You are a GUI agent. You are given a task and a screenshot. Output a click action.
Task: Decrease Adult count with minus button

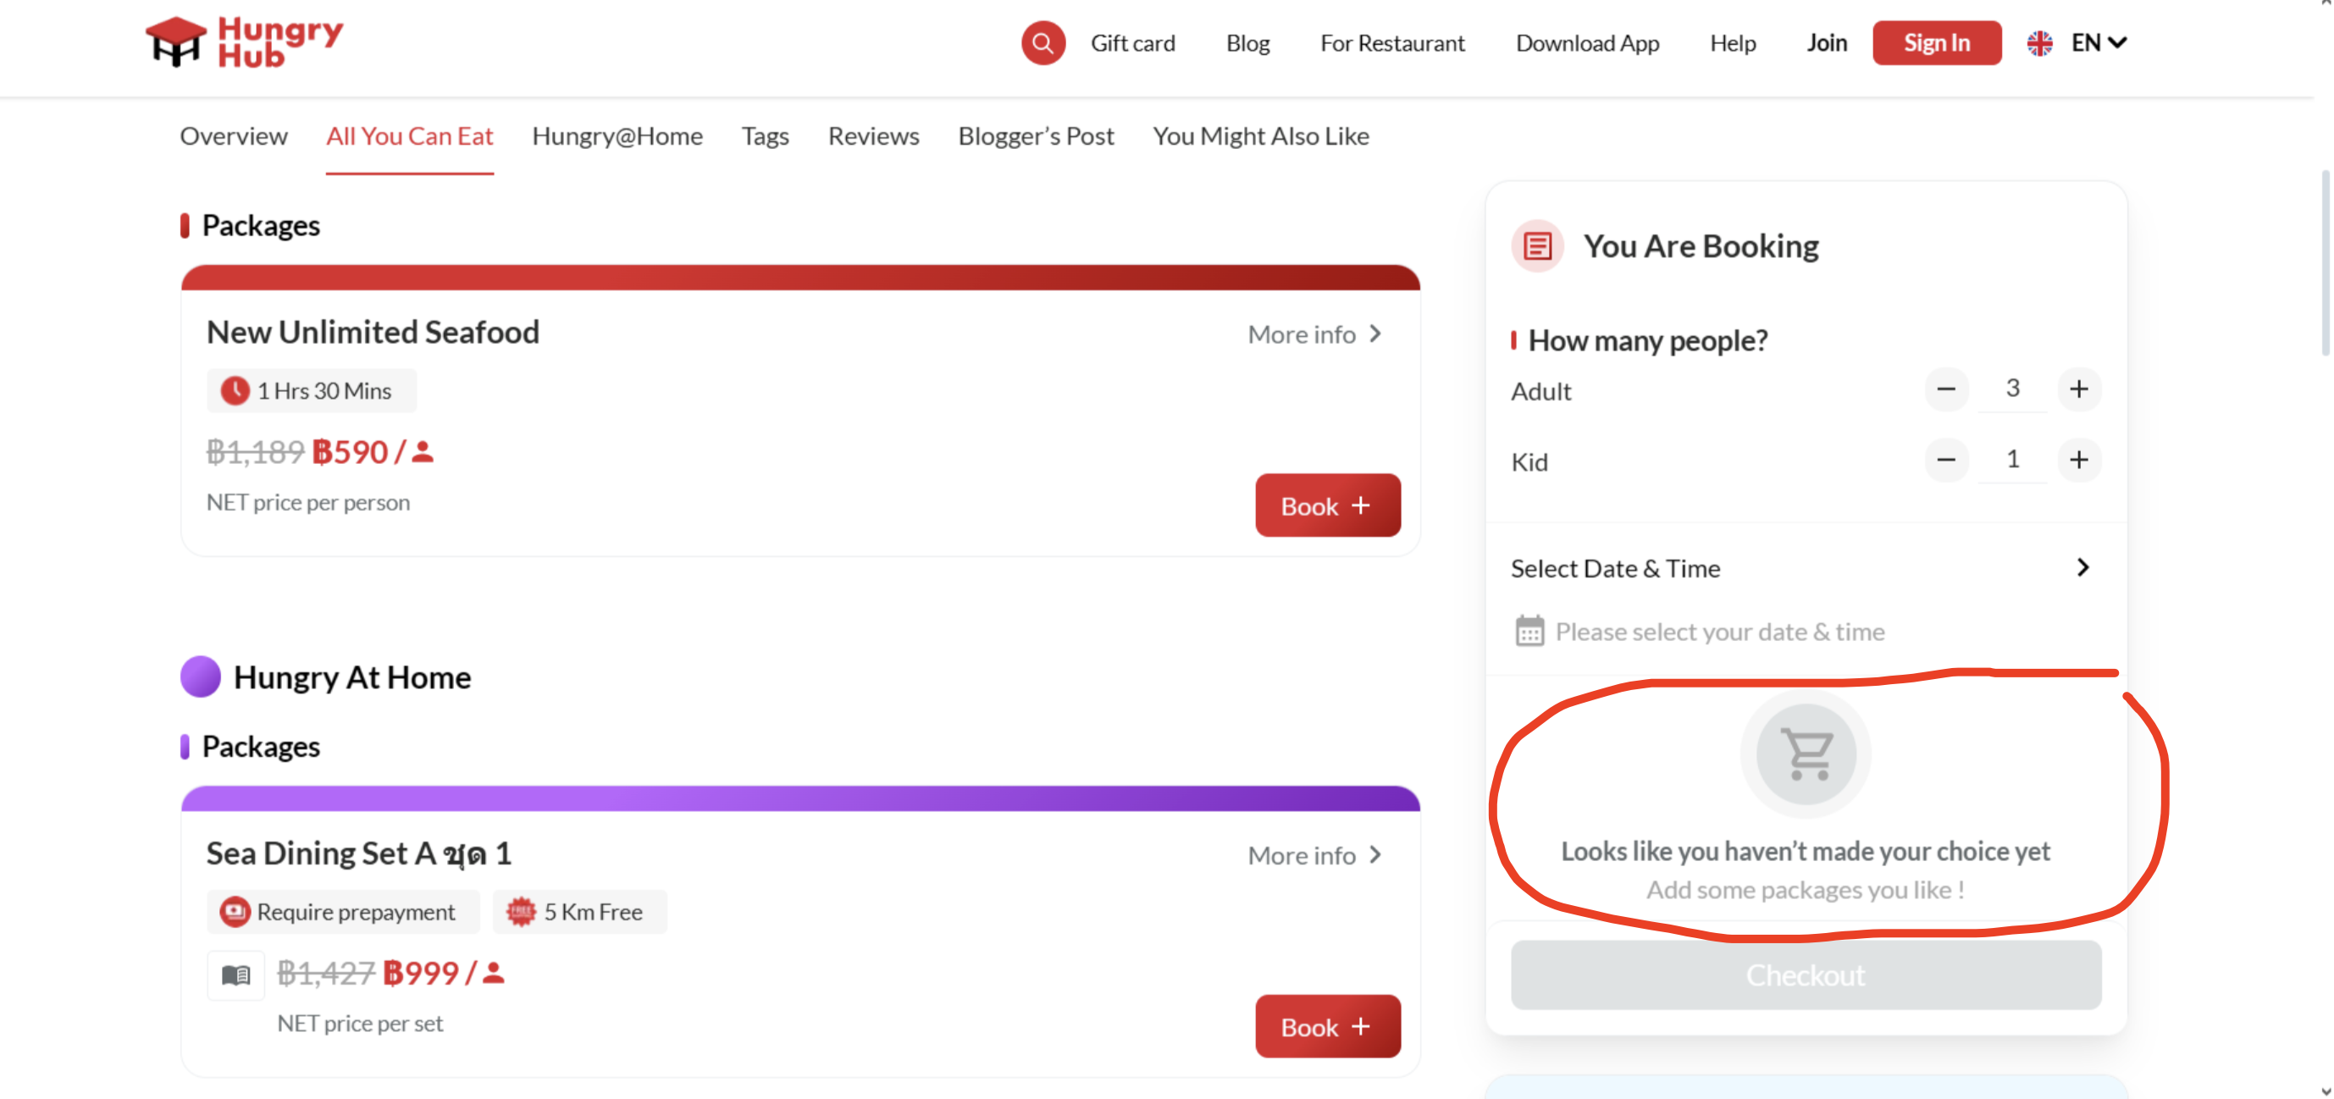point(1945,389)
